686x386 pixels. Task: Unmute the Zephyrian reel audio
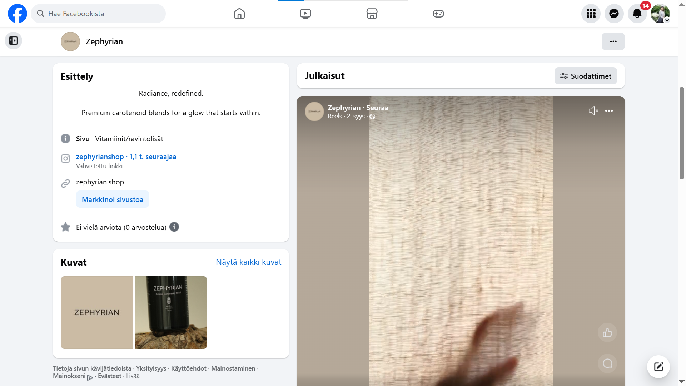pos(593,111)
